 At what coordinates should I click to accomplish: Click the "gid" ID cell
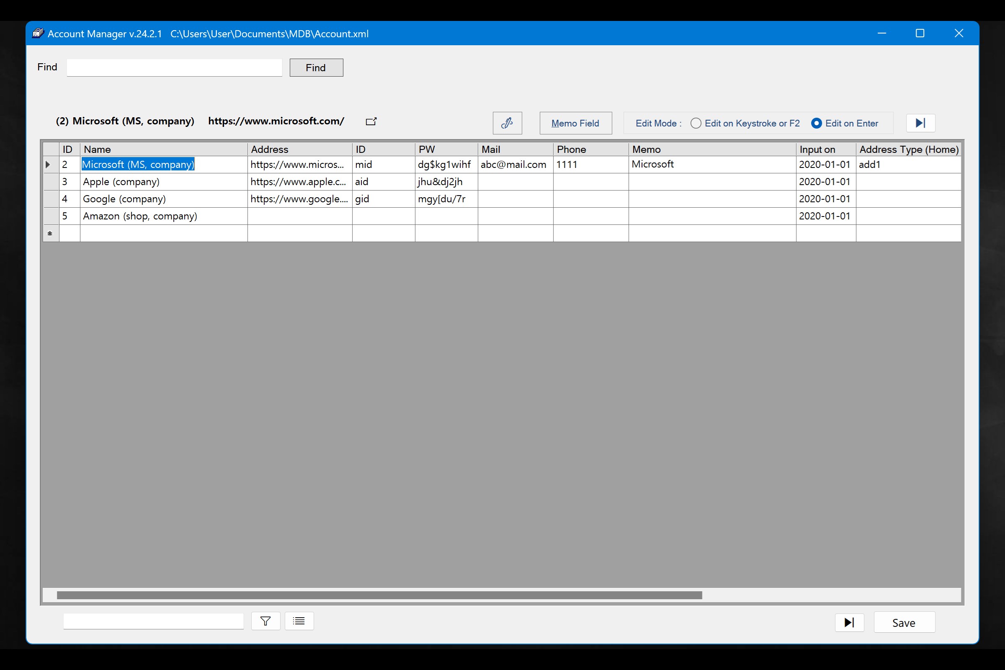point(384,198)
